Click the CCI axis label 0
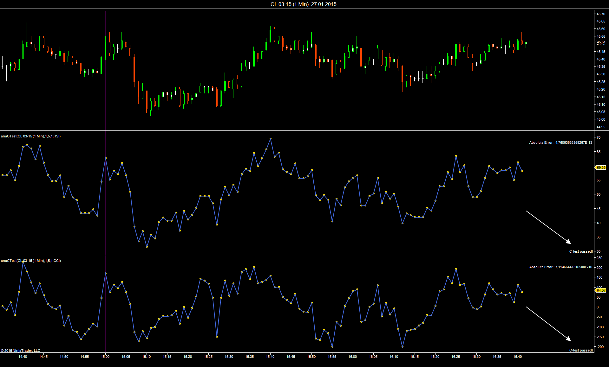The width and height of the screenshot is (609, 367). 598,307
